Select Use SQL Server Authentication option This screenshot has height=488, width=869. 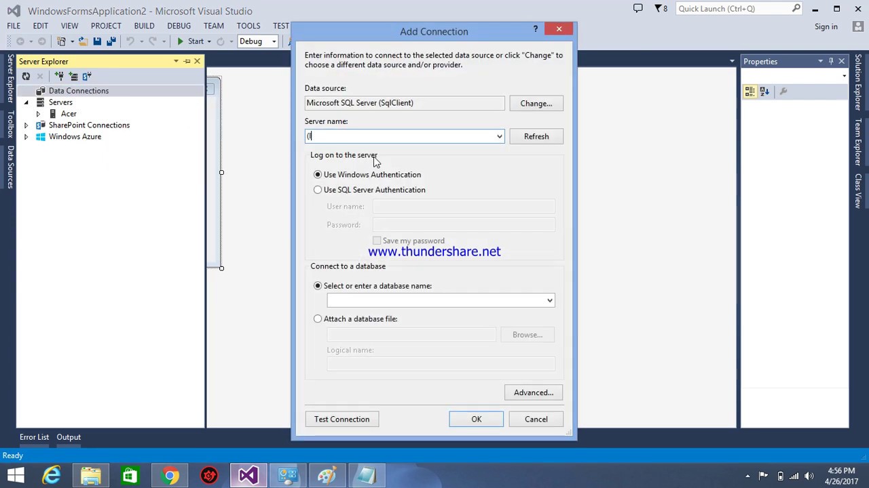[x=318, y=190]
